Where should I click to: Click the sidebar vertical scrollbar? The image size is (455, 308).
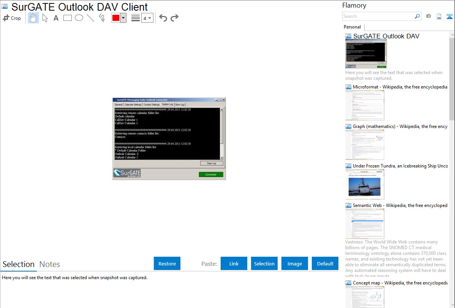pos(452,79)
